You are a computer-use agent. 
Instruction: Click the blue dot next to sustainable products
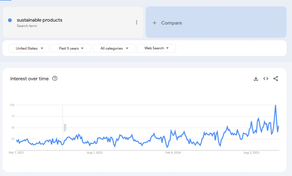(11, 20)
